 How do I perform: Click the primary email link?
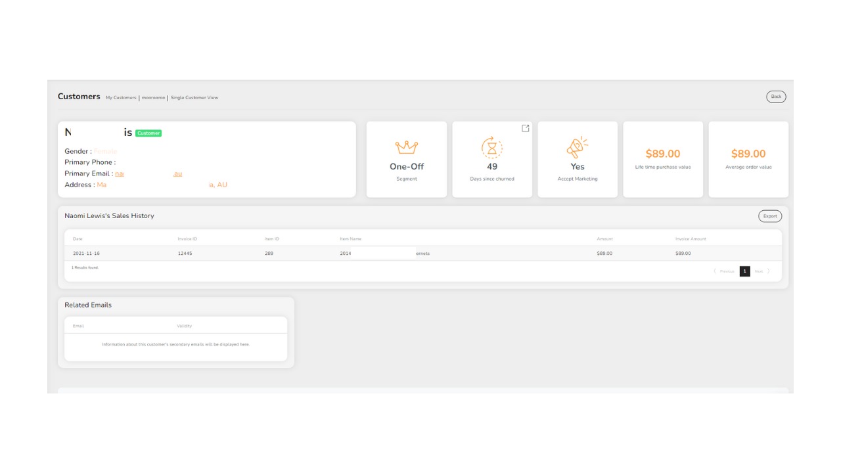pos(148,173)
